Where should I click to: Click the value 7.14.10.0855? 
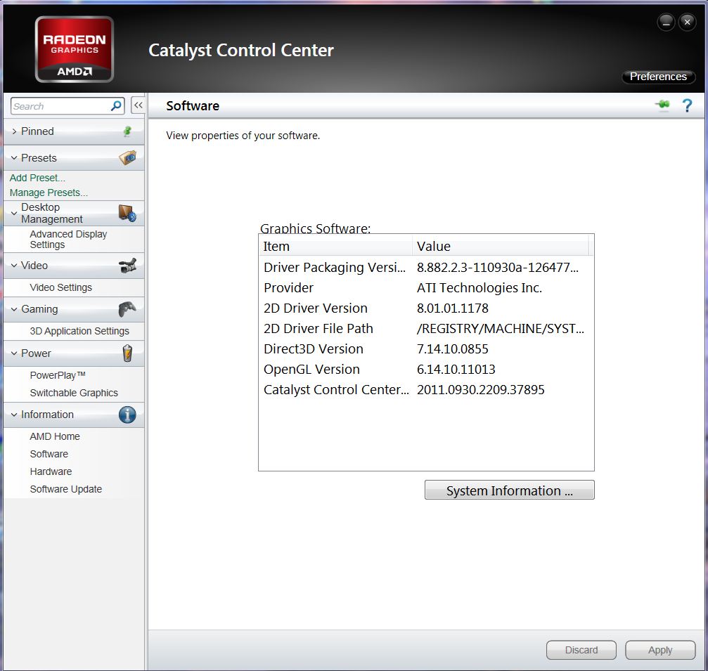[453, 348]
